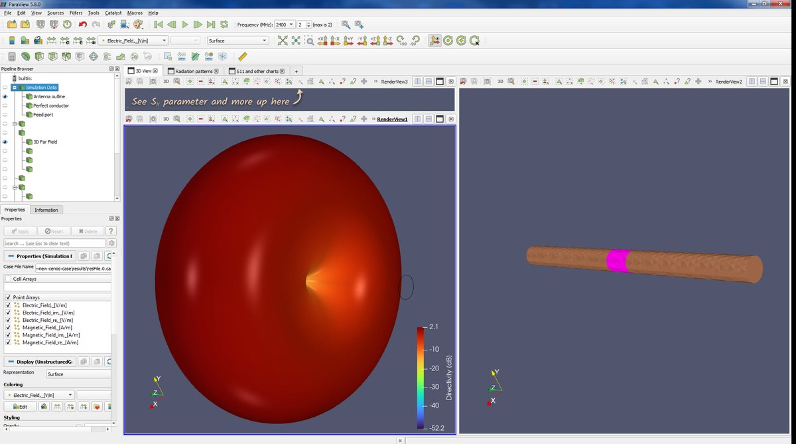Toggle visibility eye for Antenna outline
796x444 pixels.
5,96
